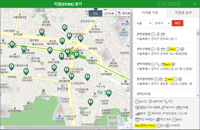Image resolution: width=200 pixels, height=130 pixels.
Task: Click the store pin near 새진3차 아파트
Action: pos(109,93)
